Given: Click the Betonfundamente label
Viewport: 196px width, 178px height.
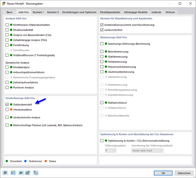Looking at the screenshot, I should [118, 116].
